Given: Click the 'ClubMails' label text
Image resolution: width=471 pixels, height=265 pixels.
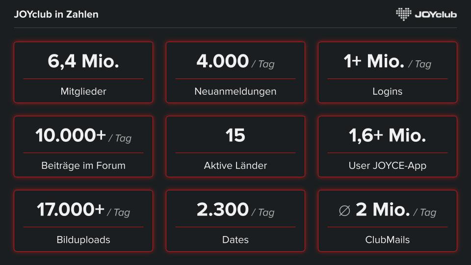Looking at the screenshot, I should pos(388,240).
